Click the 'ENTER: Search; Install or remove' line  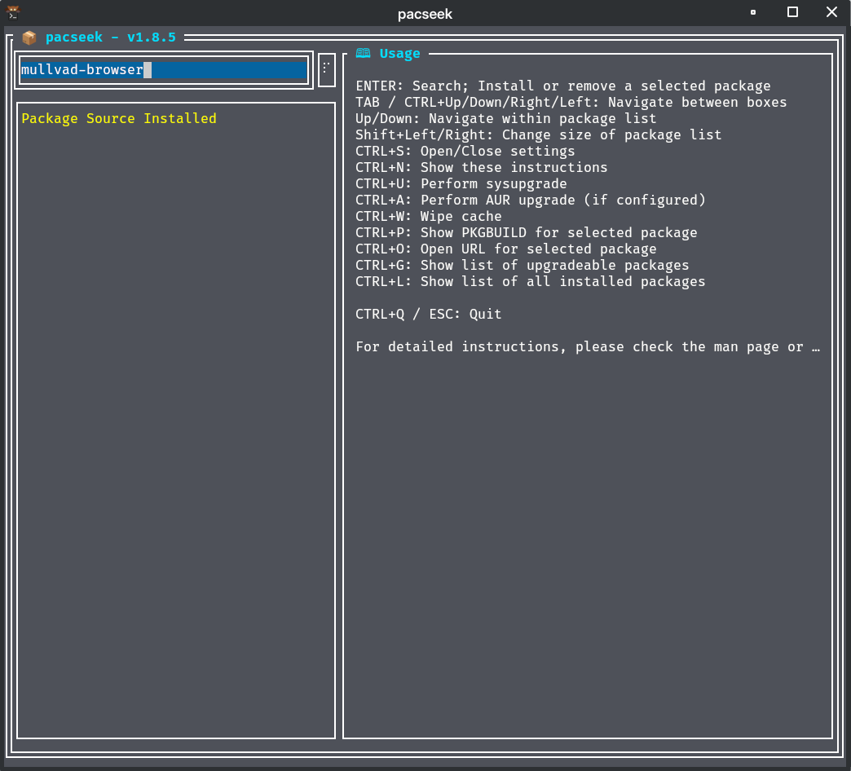[562, 86]
